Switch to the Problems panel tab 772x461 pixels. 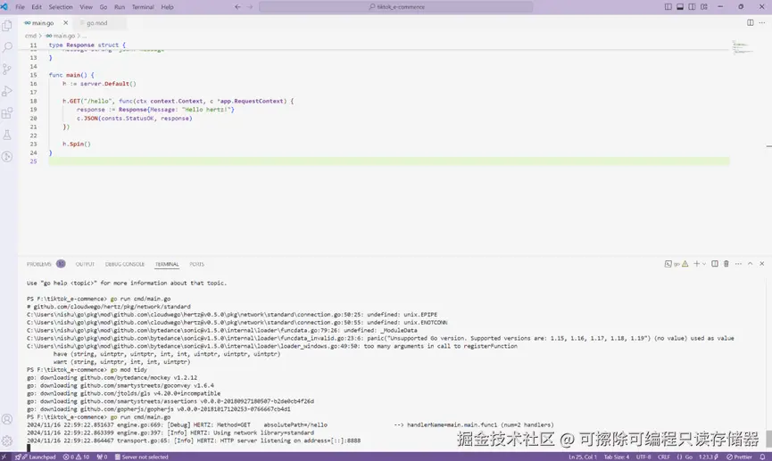(x=39, y=264)
